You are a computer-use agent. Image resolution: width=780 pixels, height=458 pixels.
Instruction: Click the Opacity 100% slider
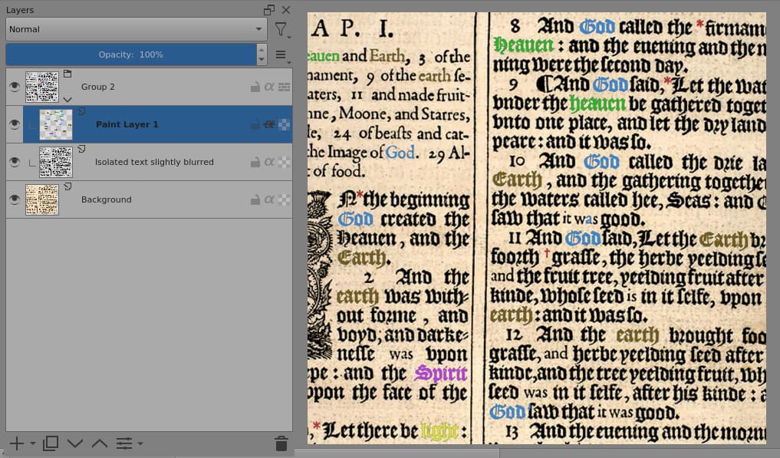pos(131,54)
